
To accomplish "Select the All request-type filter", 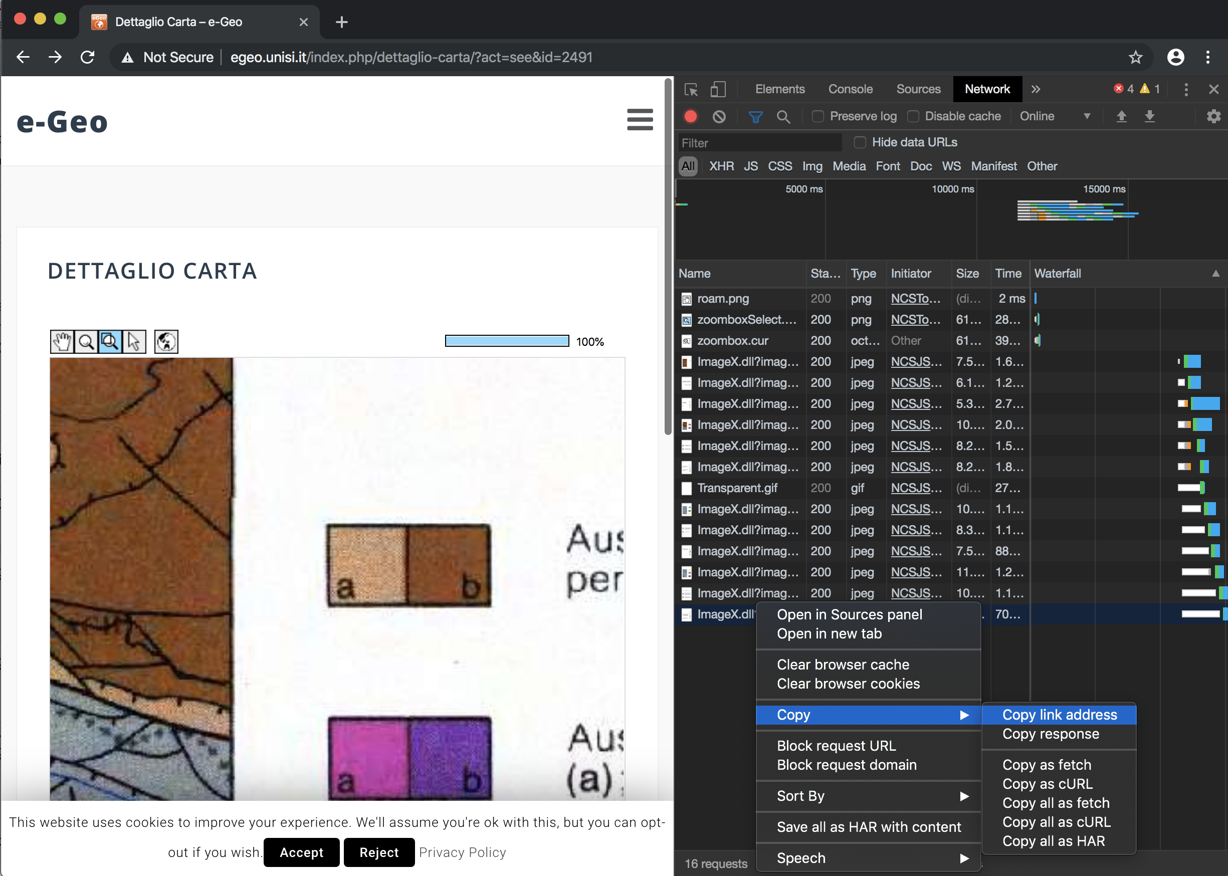I will click(x=688, y=166).
